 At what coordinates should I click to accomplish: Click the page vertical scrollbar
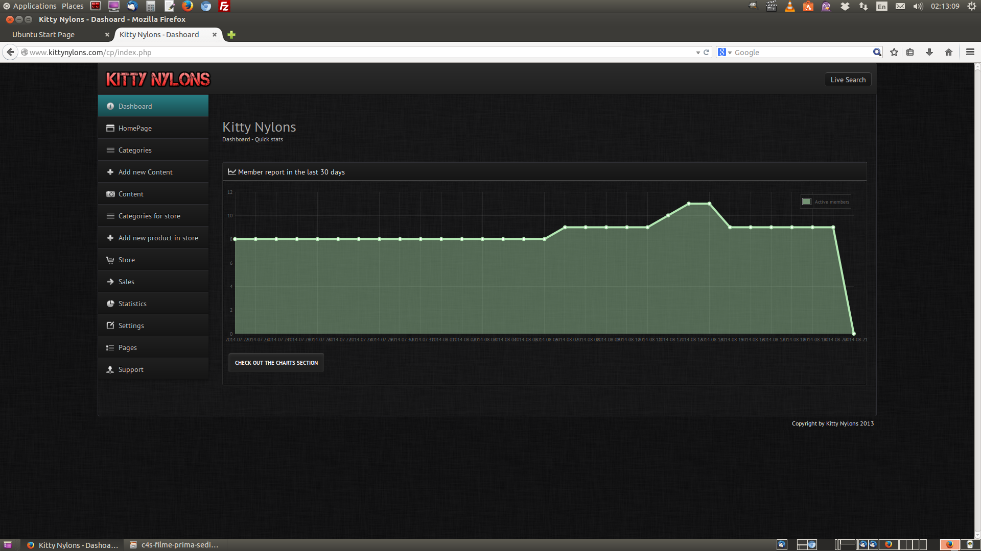coord(977,301)
